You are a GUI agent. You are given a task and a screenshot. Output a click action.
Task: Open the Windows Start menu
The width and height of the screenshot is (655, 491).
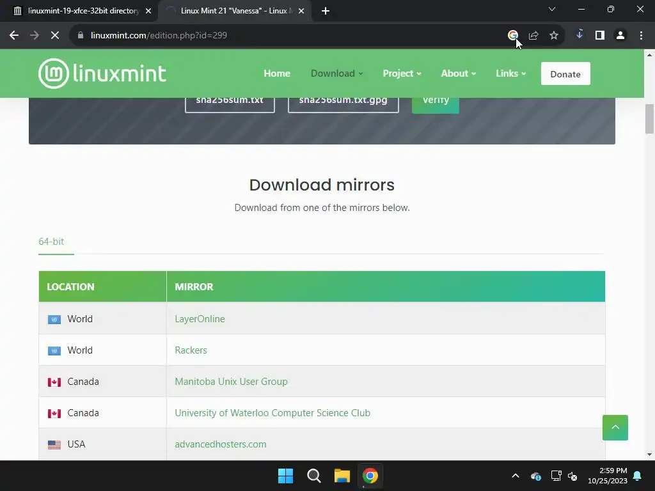286,476
